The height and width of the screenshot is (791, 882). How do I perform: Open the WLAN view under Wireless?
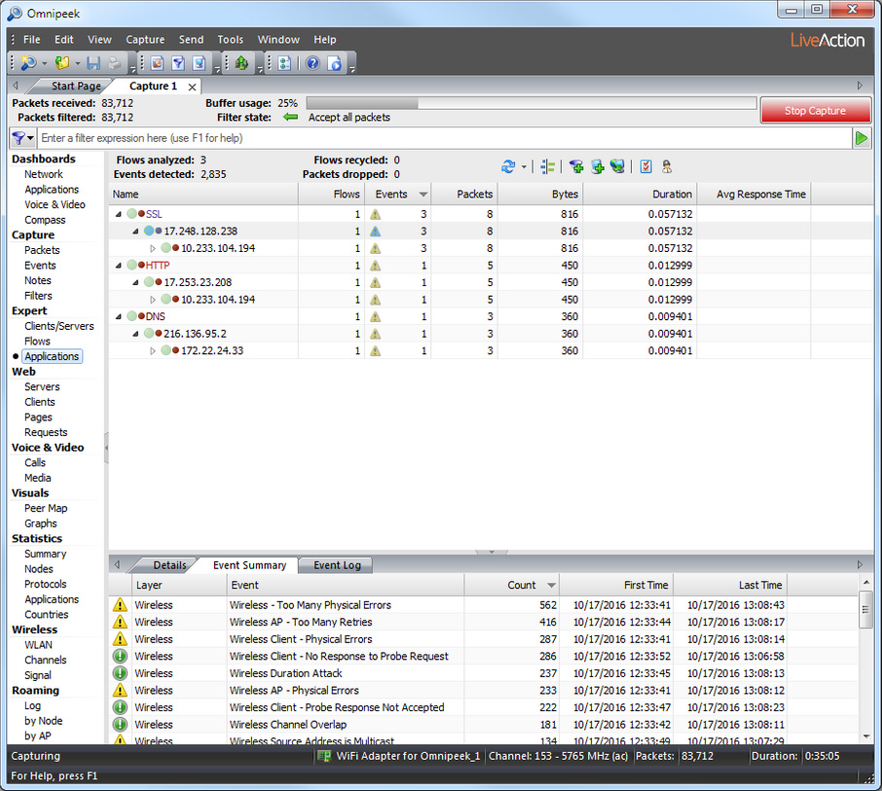(x=38, y=645)
